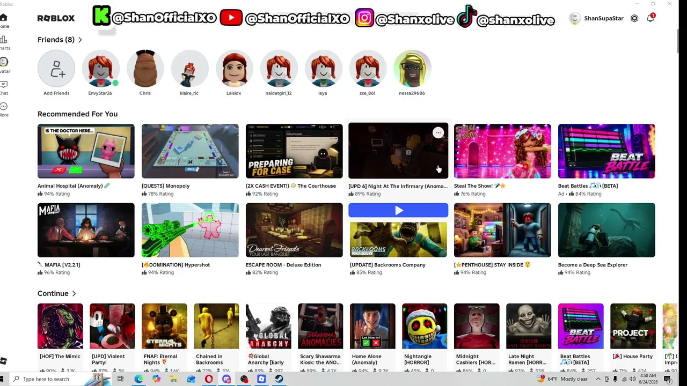Continue playing Home Alone (Anomaly)
The height and width of the screenshot is (386, 687).
[372, 326]
